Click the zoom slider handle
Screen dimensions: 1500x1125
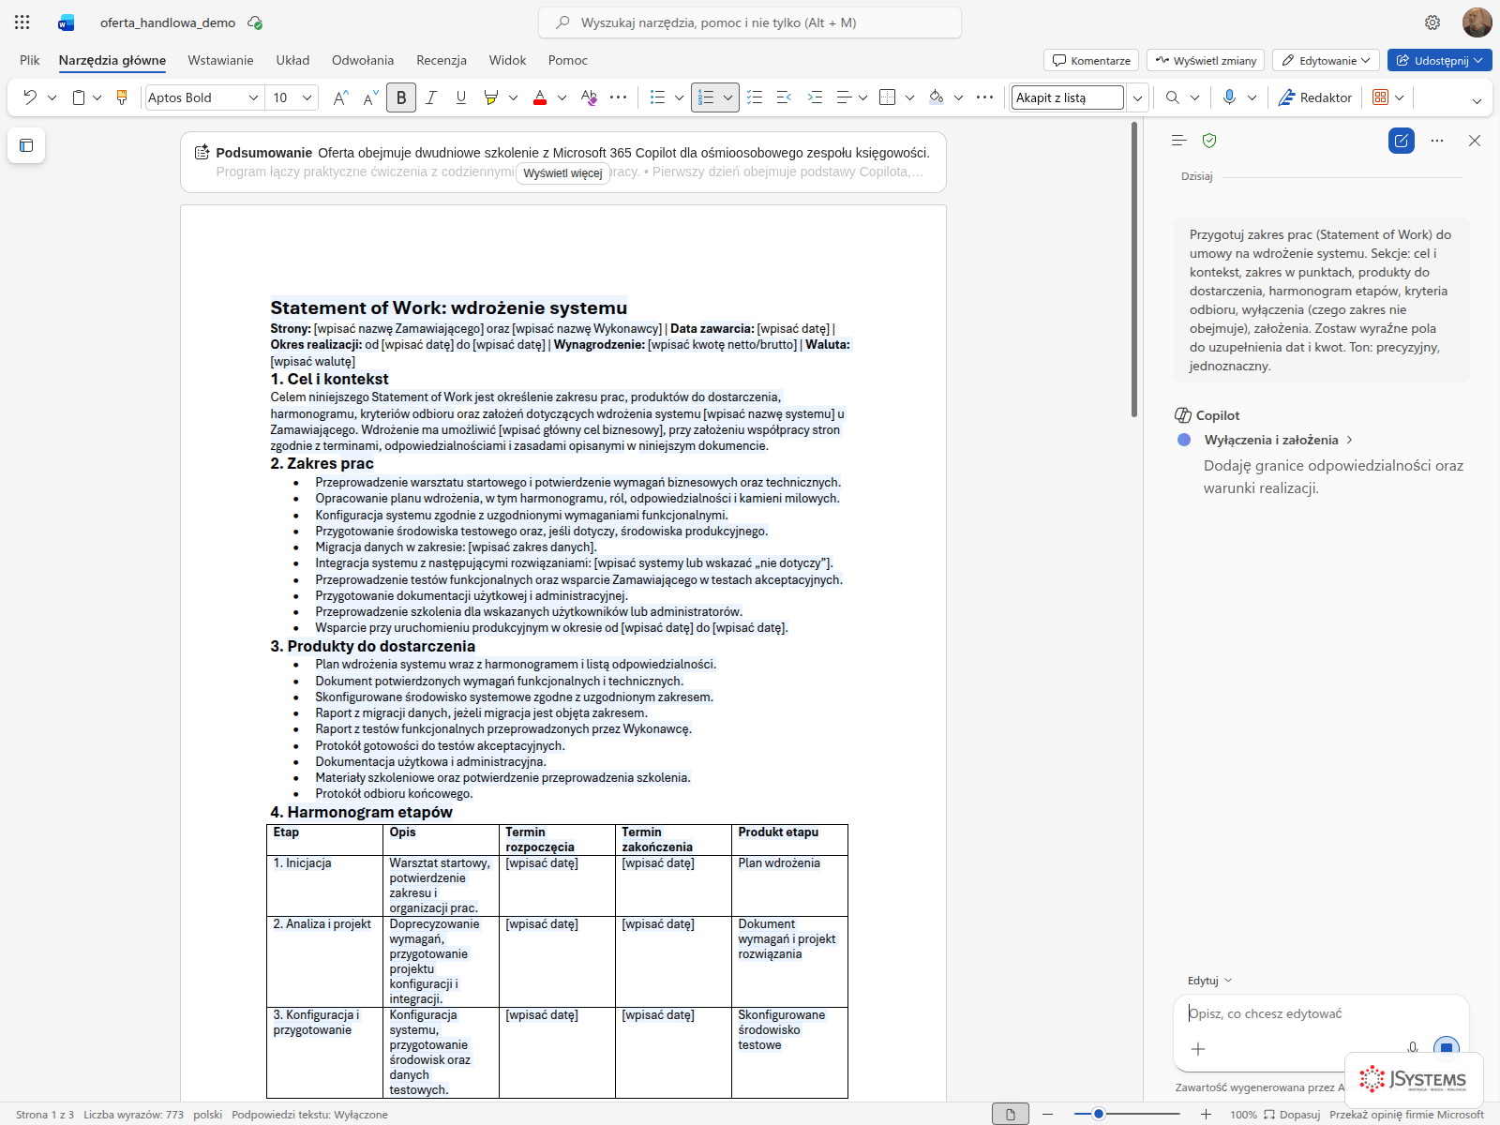[x=1099, y=1114]
